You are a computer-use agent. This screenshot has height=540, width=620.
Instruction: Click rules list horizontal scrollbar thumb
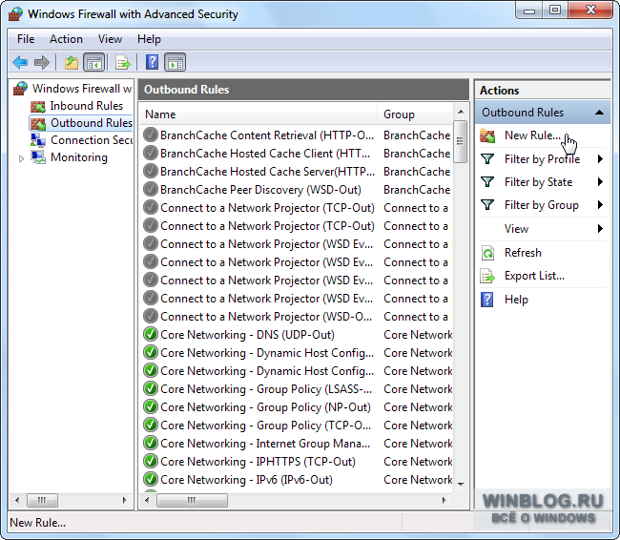click(192, 501)
